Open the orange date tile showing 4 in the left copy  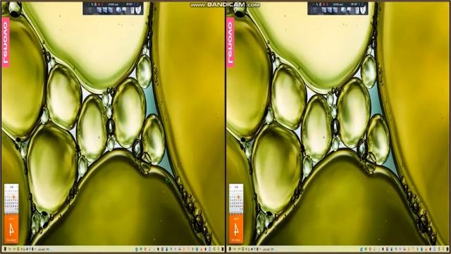(x=11, y=229)
